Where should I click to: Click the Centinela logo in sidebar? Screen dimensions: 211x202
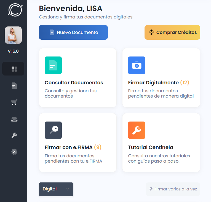tap(15, 10)
